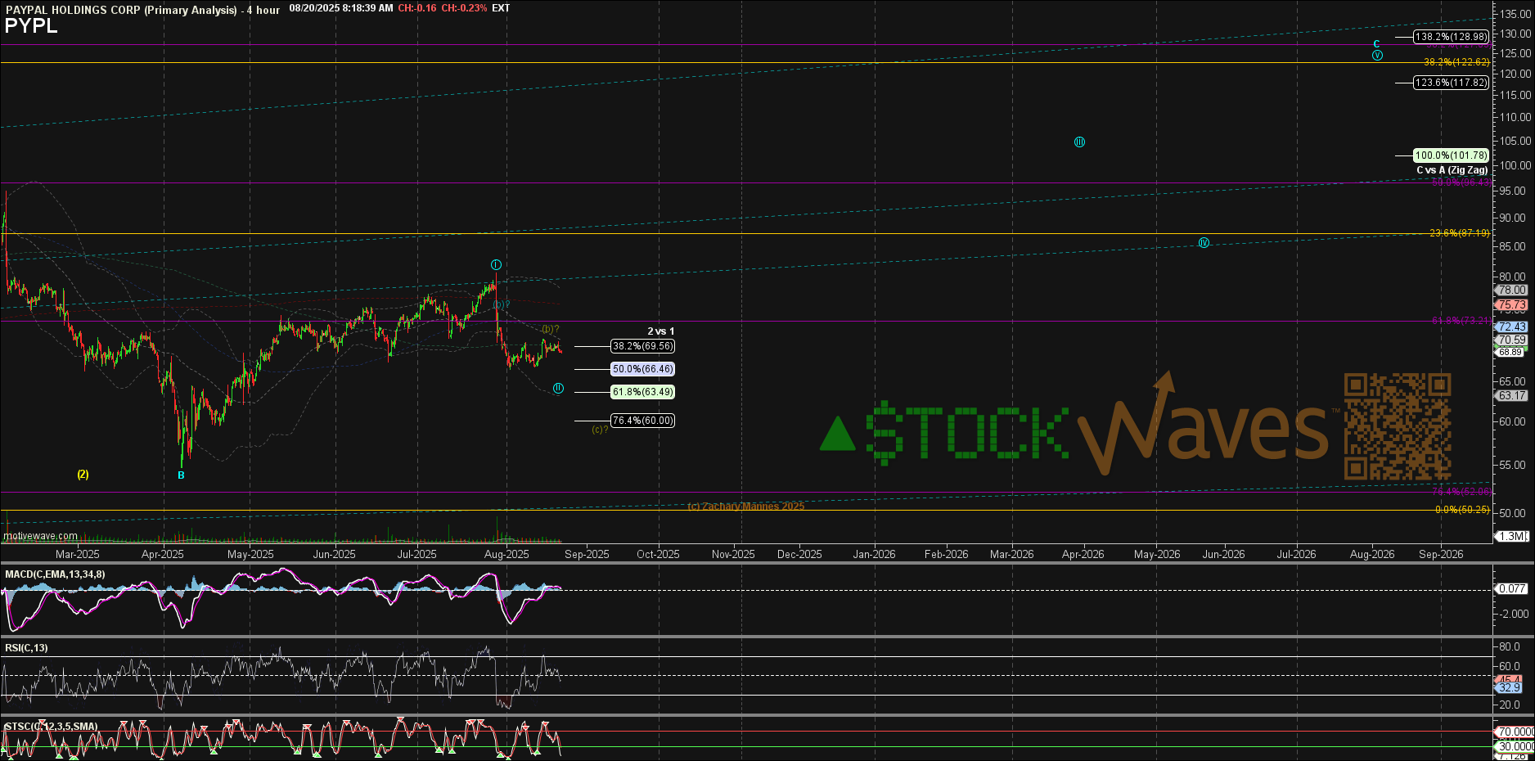Click the Sep-2026 date axis label
1535x761 pixels.
point(1441,555)
